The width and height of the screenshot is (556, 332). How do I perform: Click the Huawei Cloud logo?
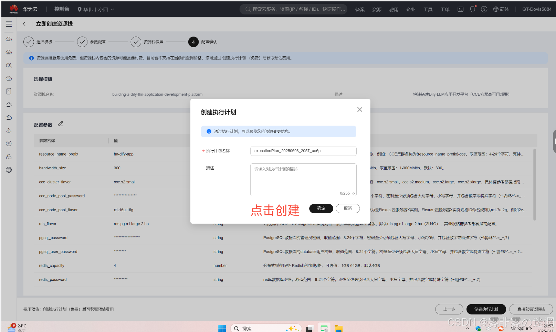(x=14, y=9)
